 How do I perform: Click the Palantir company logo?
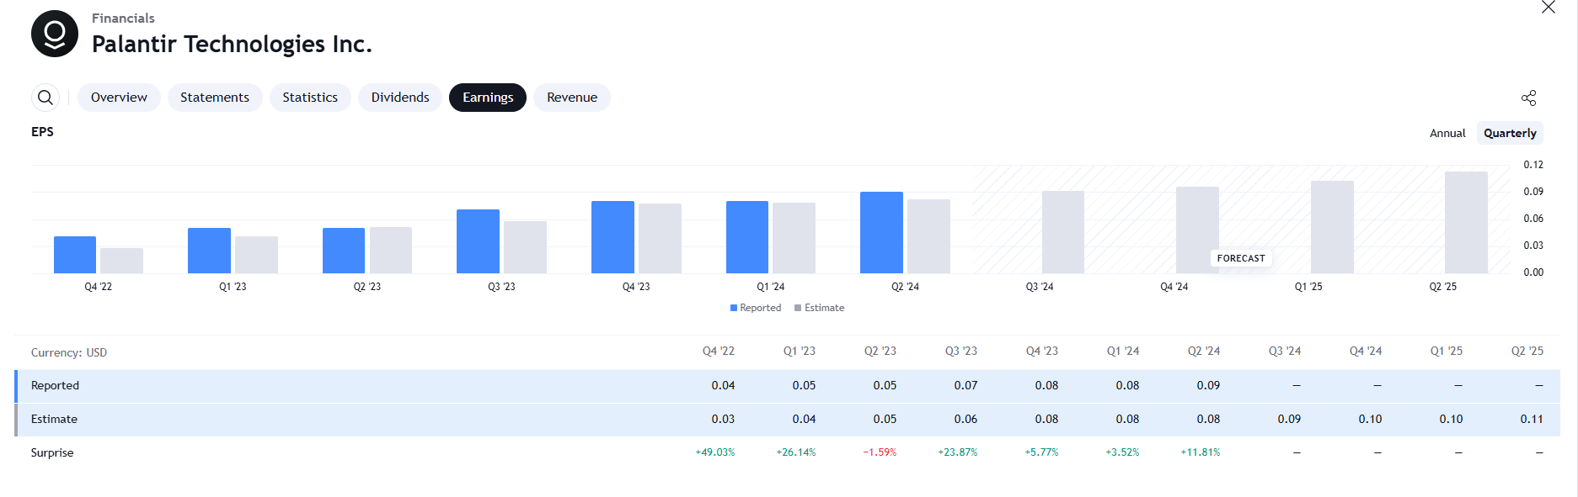[55, 34]
